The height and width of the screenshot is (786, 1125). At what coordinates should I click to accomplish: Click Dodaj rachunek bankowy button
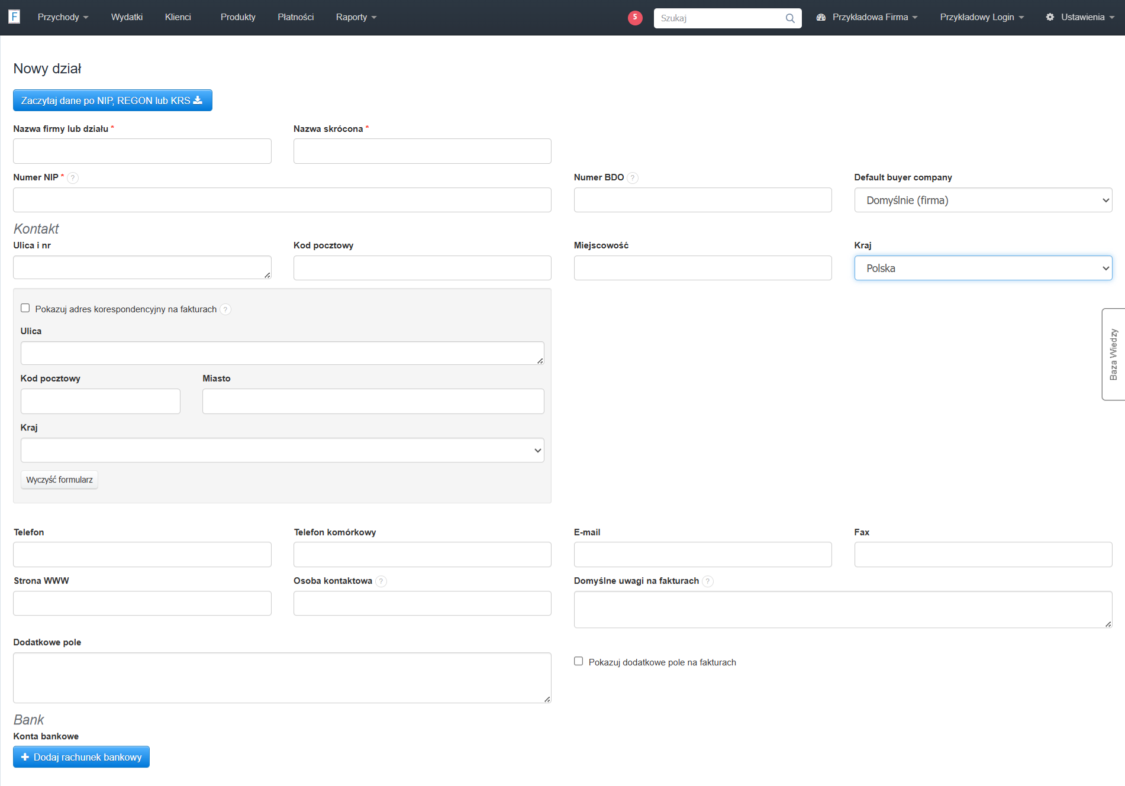[82, 757]
